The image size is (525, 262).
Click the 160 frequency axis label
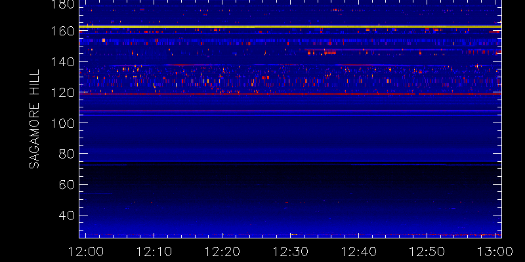click(x=62, y=31)
